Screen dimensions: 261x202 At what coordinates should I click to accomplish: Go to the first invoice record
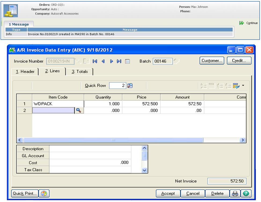pos(95,61)
